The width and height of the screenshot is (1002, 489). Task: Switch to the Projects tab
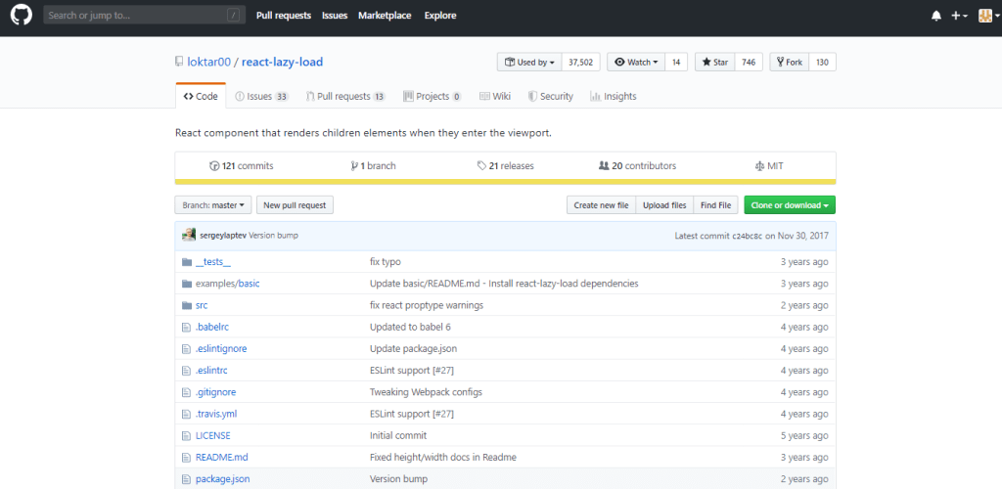(x=433, y=97)
